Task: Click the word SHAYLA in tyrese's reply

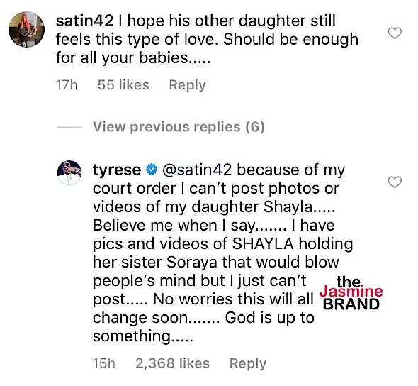Action: coord(263,243)
